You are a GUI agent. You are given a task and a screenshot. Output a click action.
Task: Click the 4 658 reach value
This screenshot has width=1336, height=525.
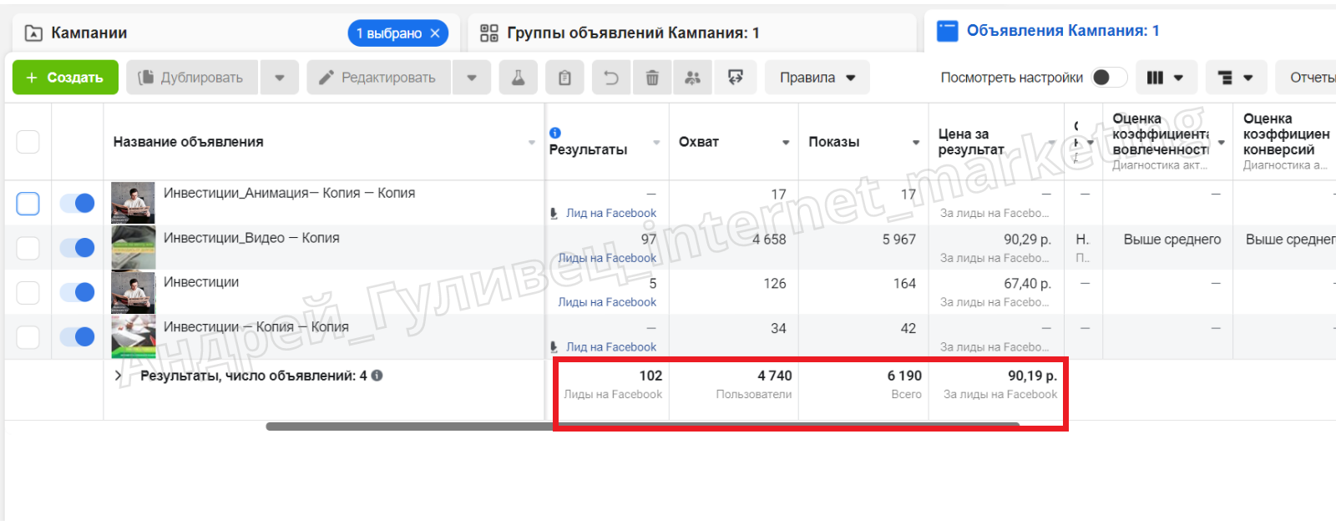(769, 240)
